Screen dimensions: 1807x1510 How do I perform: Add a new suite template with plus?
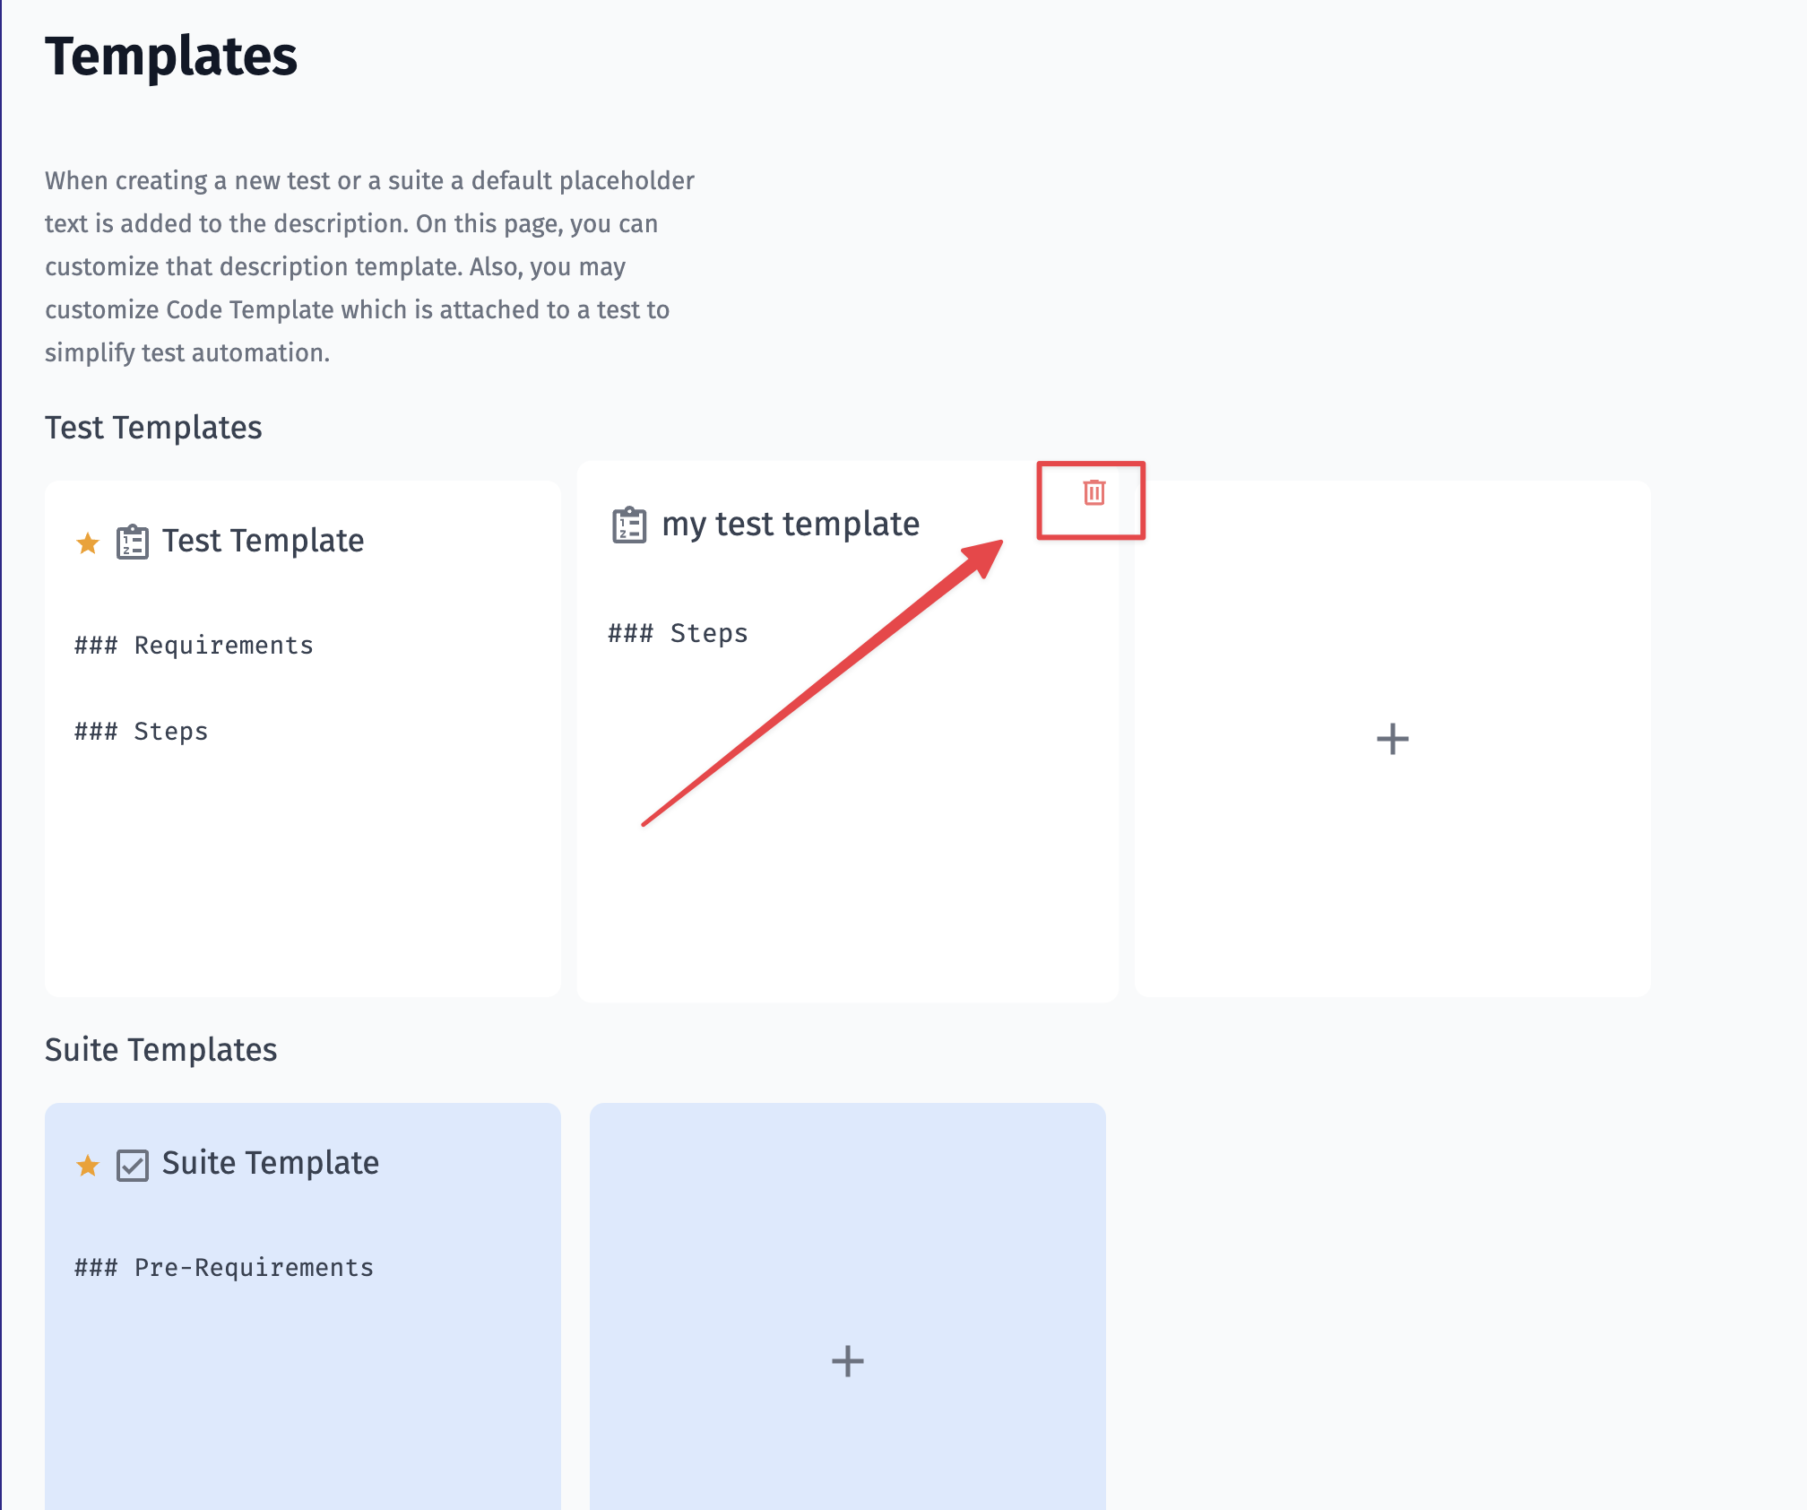coord(847,1361)
